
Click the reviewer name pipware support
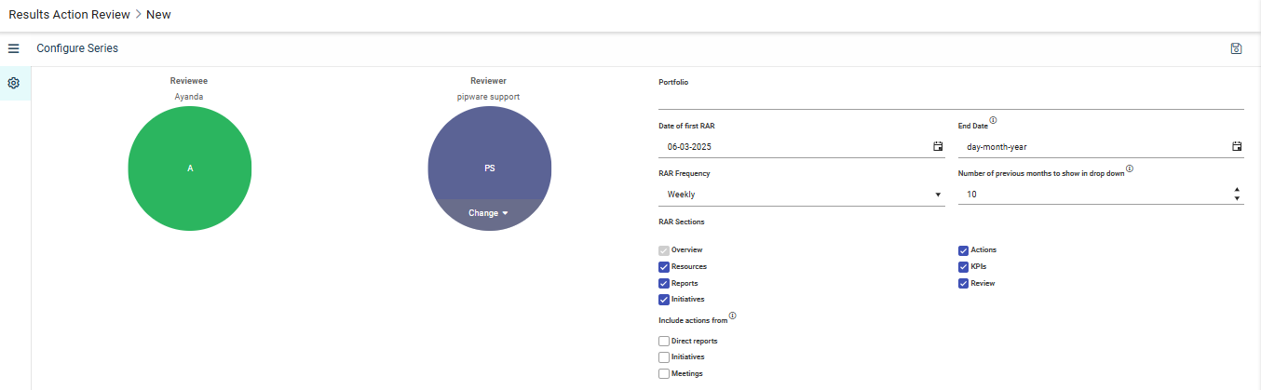(489, 96)
